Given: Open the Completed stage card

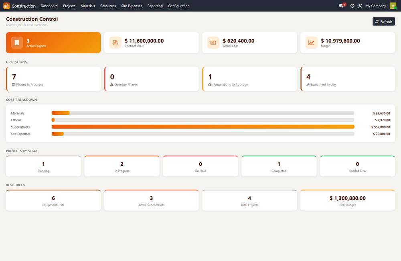Looking at the screenshot, I should click(x=279, y=166).
